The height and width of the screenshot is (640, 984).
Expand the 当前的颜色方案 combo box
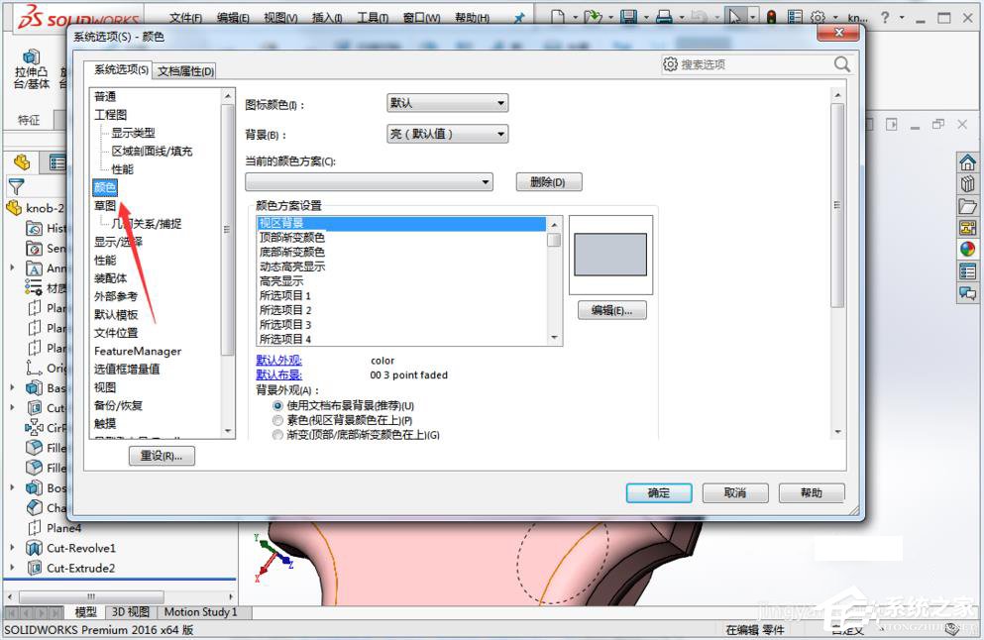(x=484, y=181)
